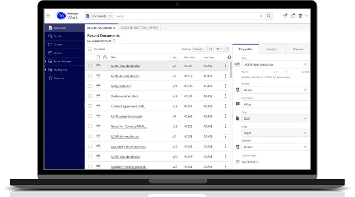Screen dimensions: 355x197
Task: Open Favorites in the sidebar
Action: (x=64, y=78)
